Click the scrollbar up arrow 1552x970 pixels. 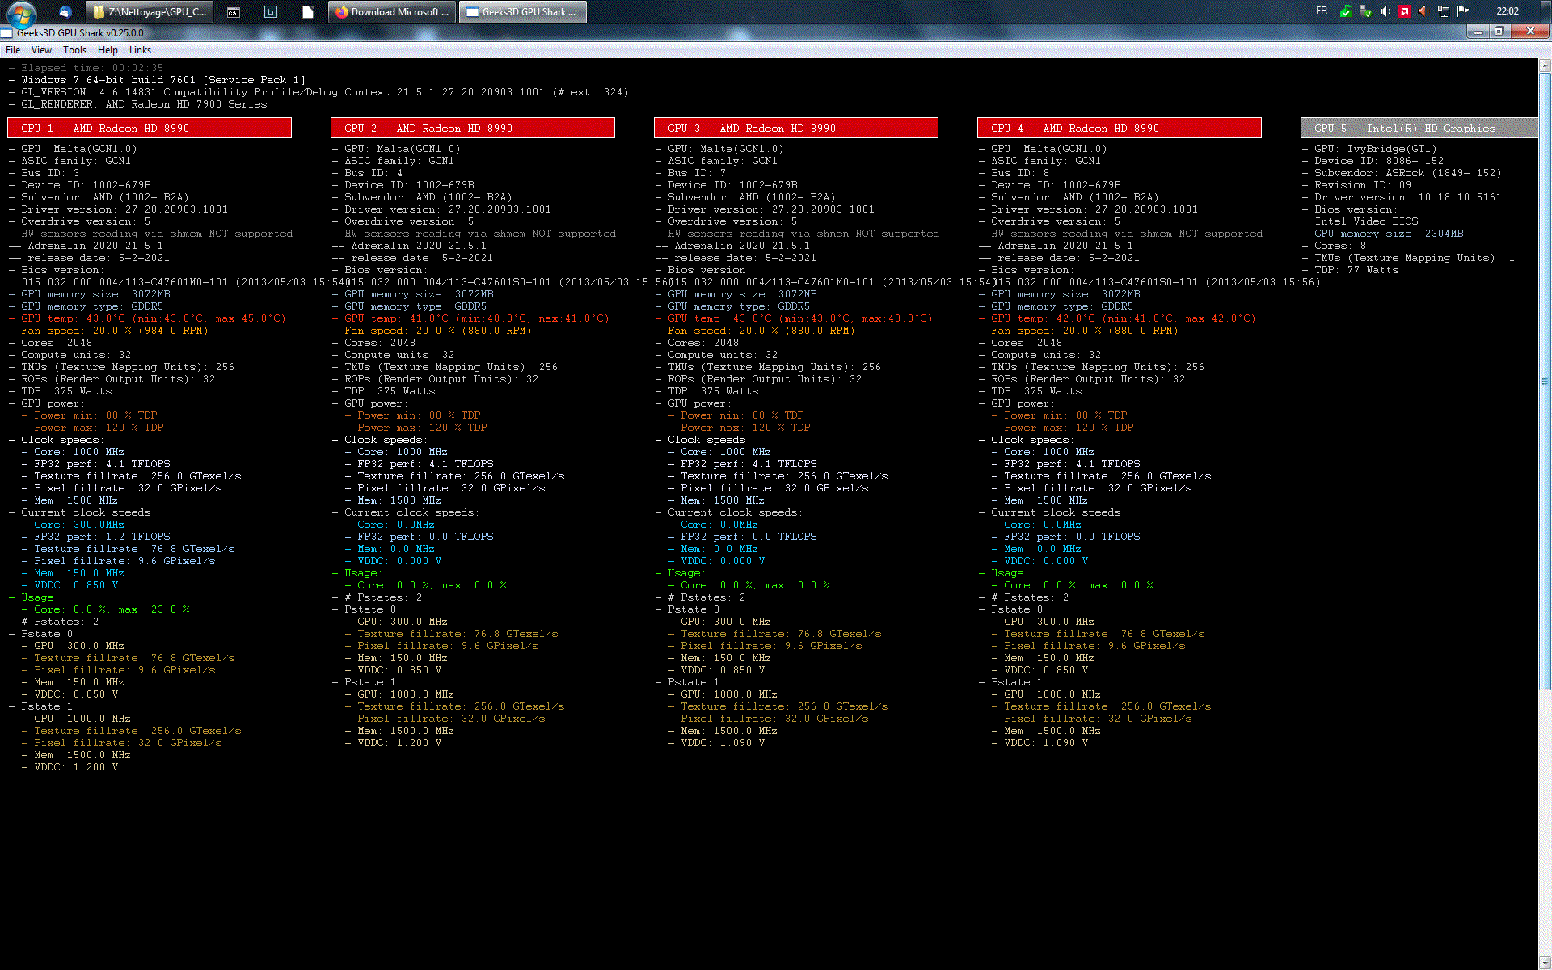pyautogui.click(x=1545, y=65)
